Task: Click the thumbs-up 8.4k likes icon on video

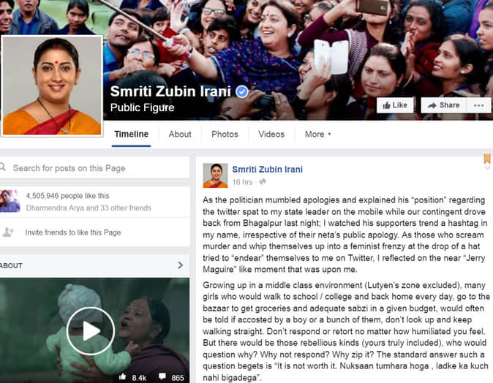Action: 123,377
